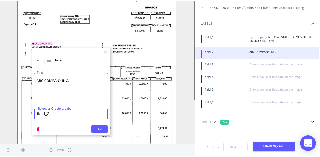The image size is (320, 157).
Task: Click the Next button
Action: coord(236,147)
